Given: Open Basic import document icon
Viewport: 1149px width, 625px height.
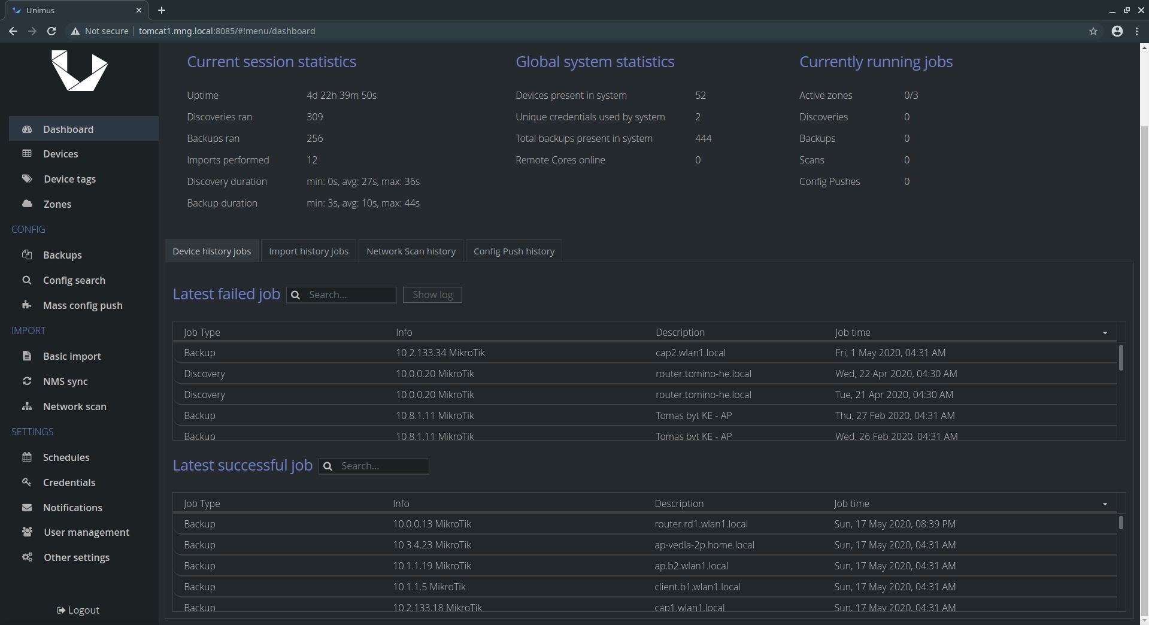Looking at the screenshot, I should coord(28,356).
